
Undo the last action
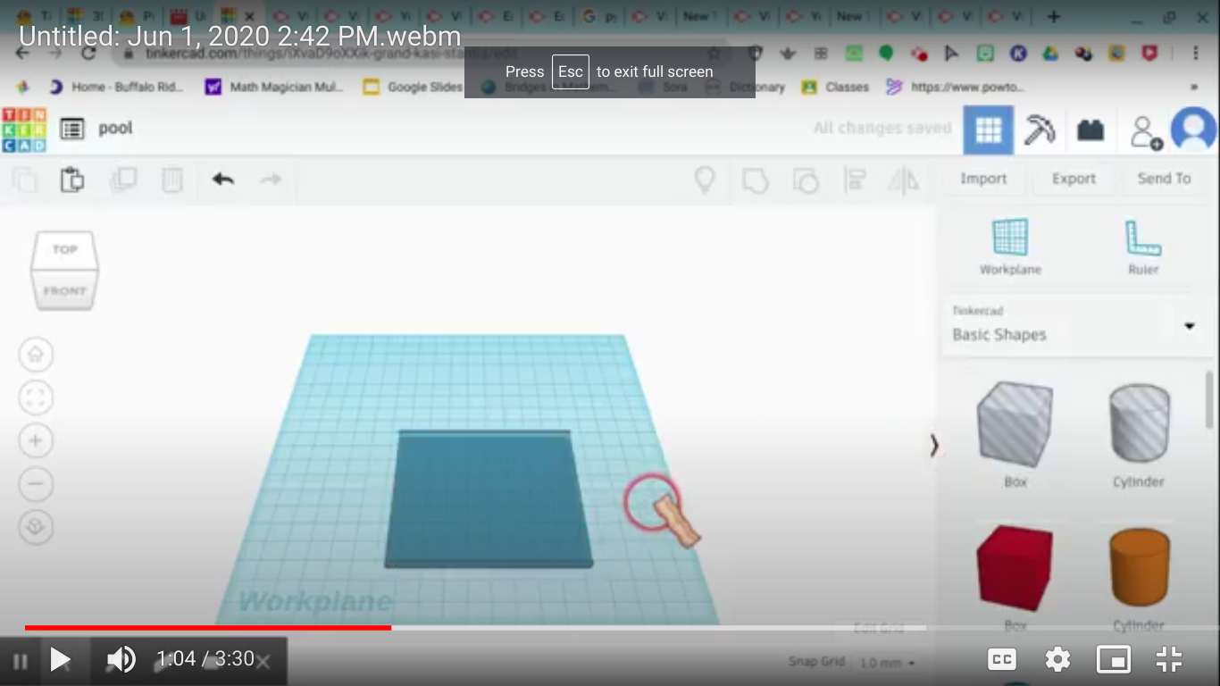click(x=223, y=180)
